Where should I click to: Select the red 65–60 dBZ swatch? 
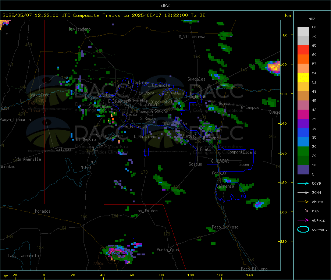pos(303,50)
